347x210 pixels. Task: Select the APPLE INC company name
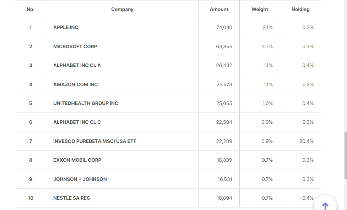[66, 28]
